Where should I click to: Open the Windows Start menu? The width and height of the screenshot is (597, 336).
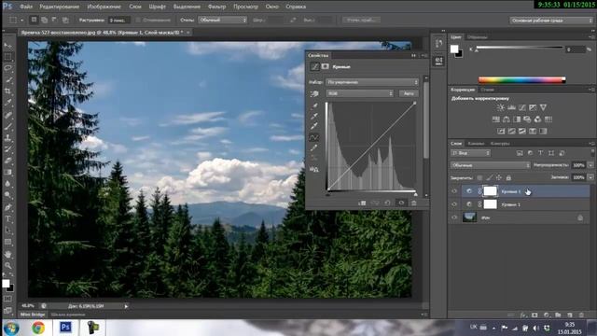tap(10, 328)
